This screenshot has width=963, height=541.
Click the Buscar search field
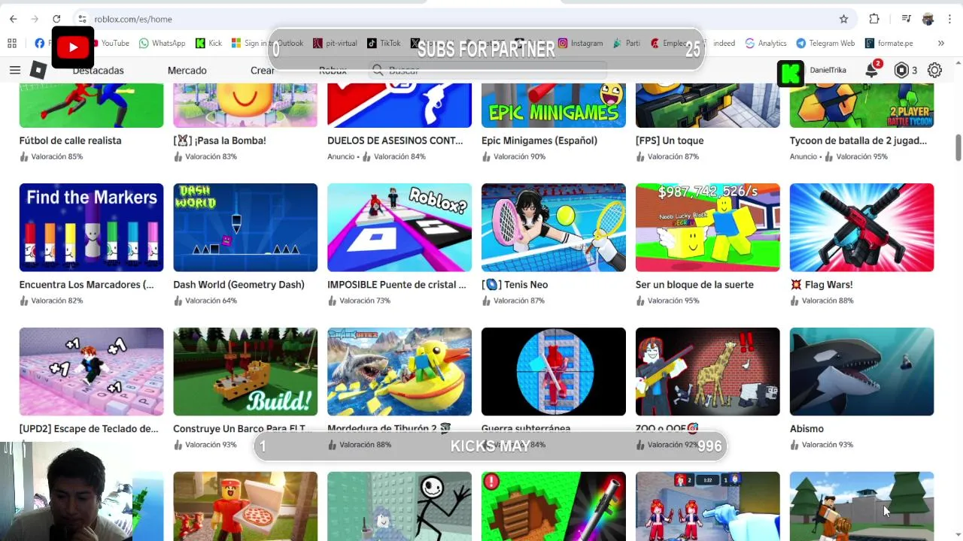(x=488, y=70)
